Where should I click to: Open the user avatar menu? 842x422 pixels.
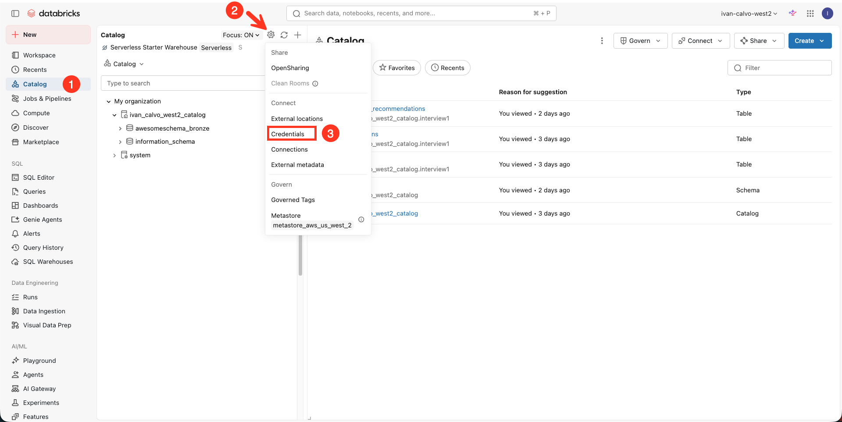(x=828, y=14)
